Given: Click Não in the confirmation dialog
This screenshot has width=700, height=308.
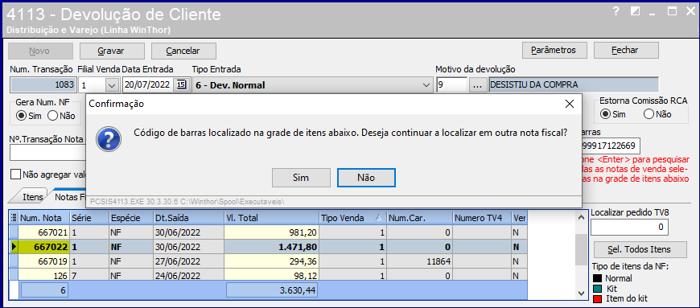Looking at the screenshot, I should point(366,178).
